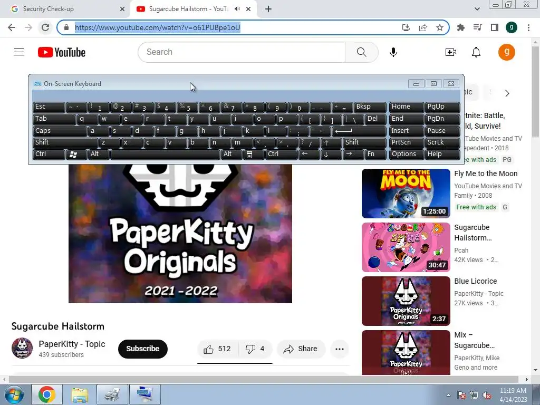The height and width of the screenshot is (405, 540).
Task: Click the On-Screen Keyboard taskbar icon
Action: (x=144, y=394)
